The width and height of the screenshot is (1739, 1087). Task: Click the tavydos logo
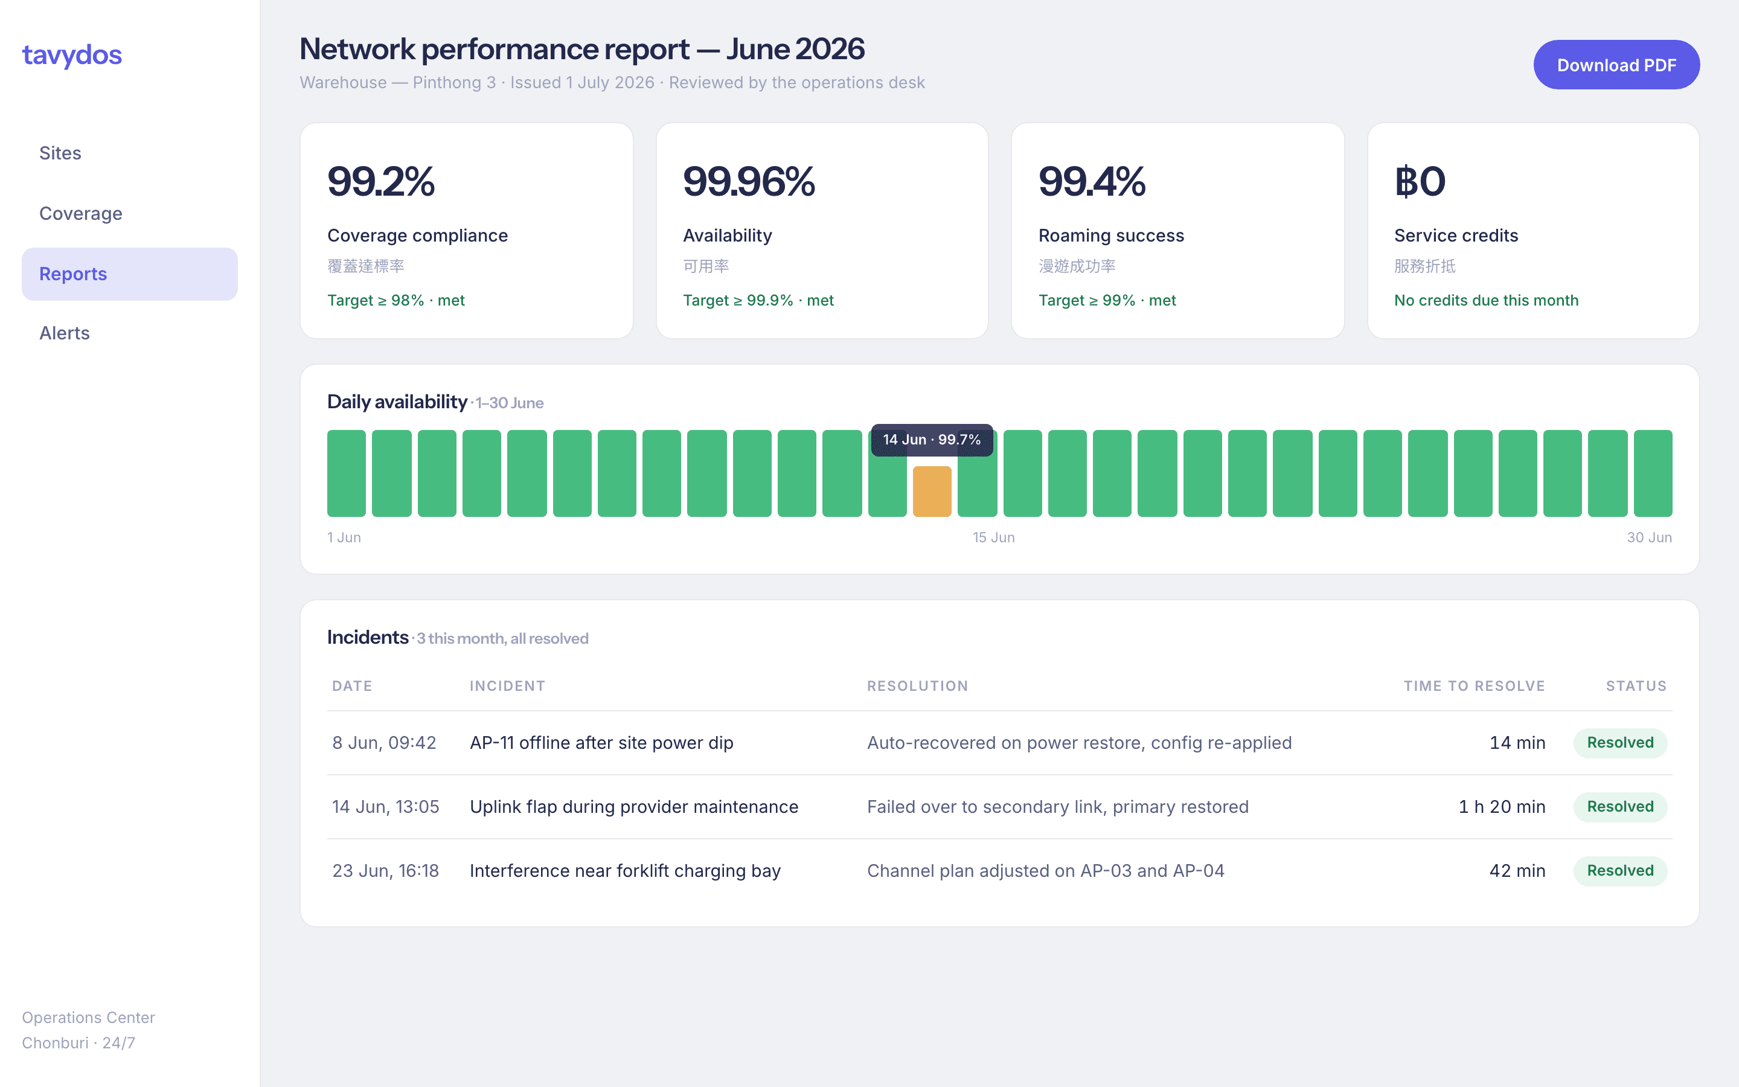72,54
